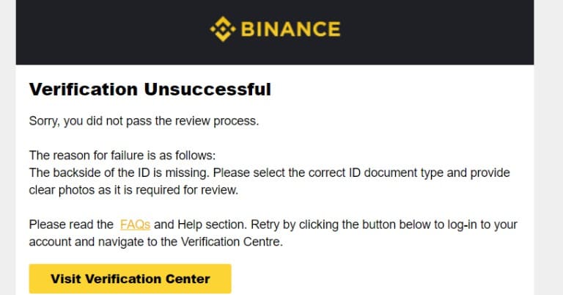Open the FAQs link
Image resolution: width=563 pixels, height=295 pixels.
[135, 225]
